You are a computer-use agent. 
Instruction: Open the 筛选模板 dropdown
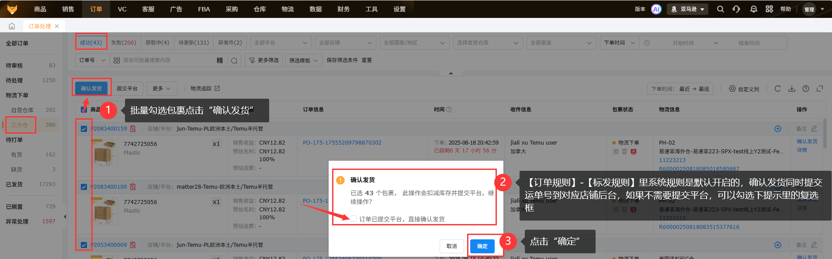coord(304,61)
